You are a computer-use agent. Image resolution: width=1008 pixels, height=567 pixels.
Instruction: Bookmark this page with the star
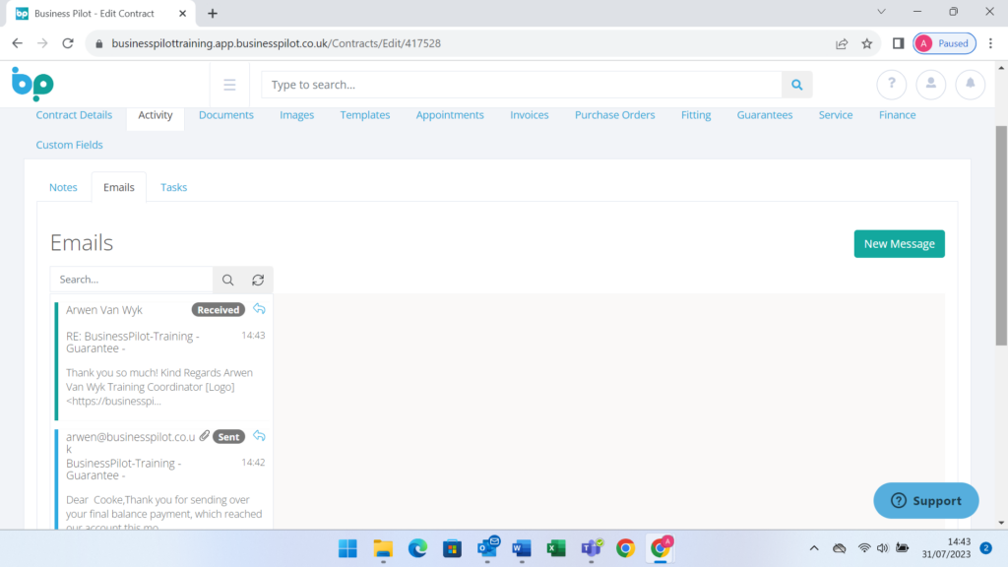[867, 43]
